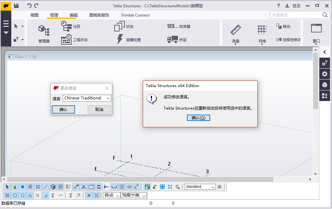Image resolution: width=332 pixels, height=209 pixels.
Task: Click the 数据库已存储 status bar message
Action: 13,203
